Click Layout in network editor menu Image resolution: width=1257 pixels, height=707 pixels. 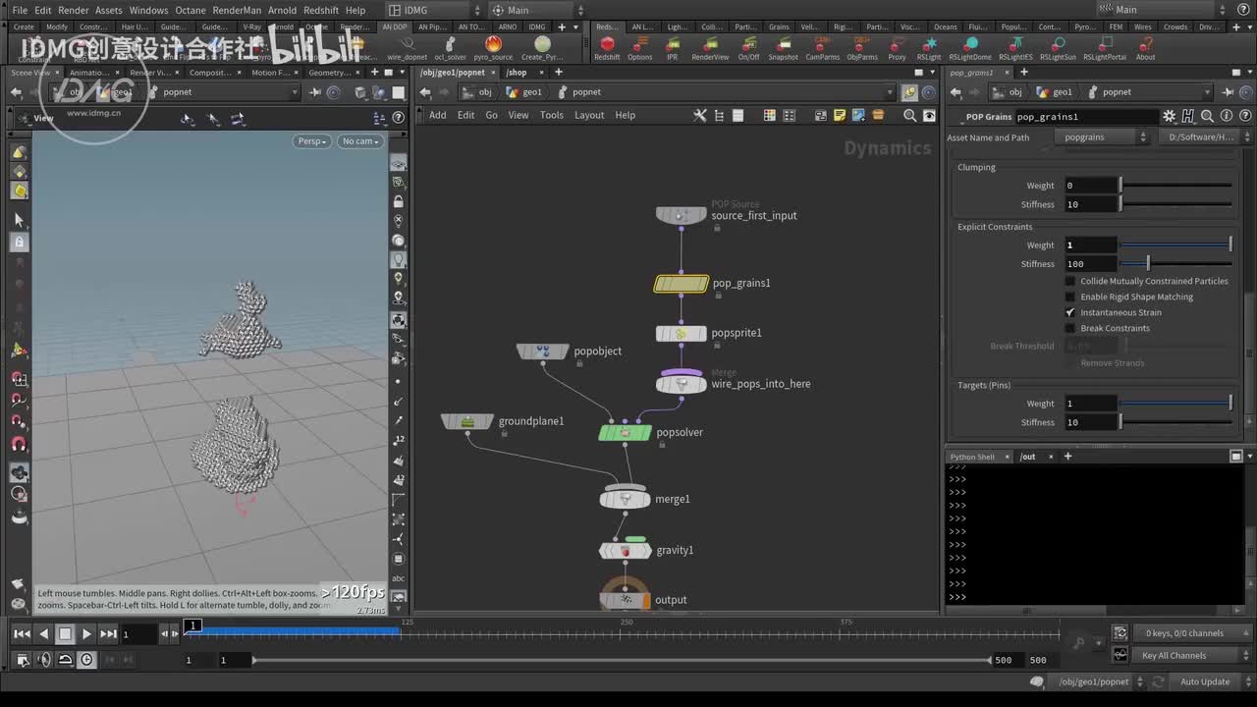click(589, 115)
